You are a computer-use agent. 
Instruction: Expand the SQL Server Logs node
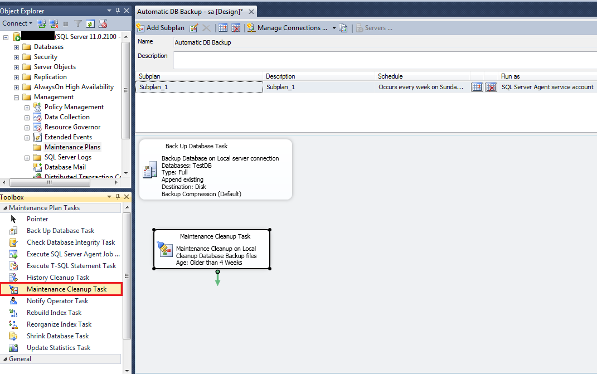point(27,157)
